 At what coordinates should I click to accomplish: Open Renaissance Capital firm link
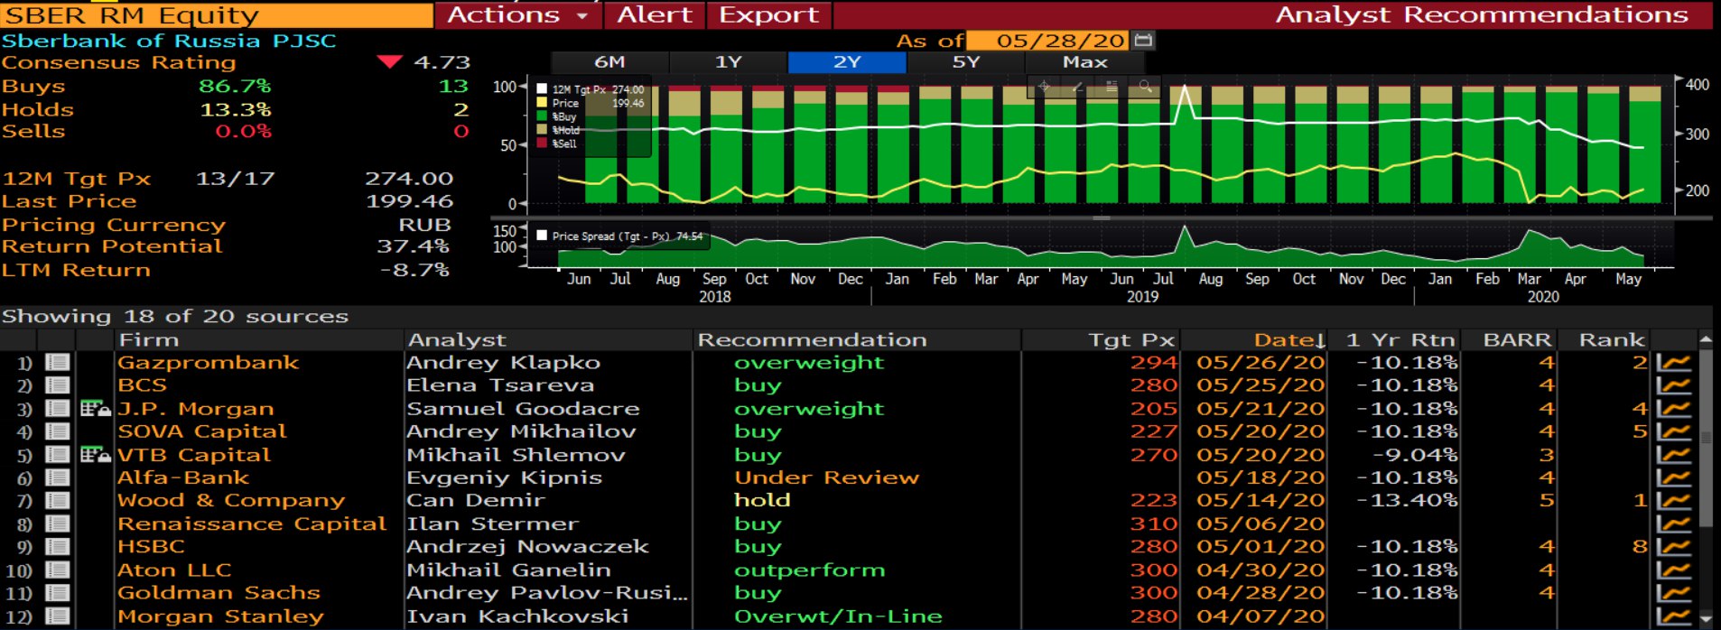[x=252, y=524]
